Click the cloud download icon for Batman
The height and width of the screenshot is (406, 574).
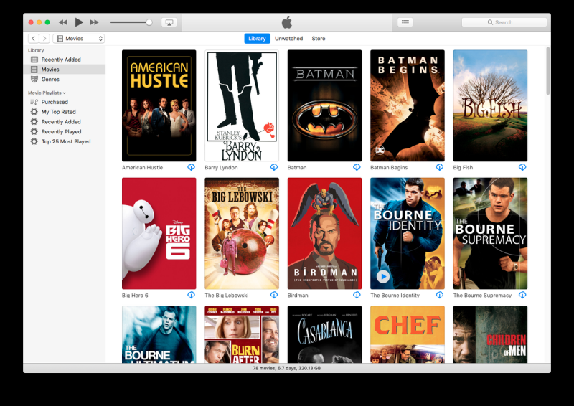(357, 167)
